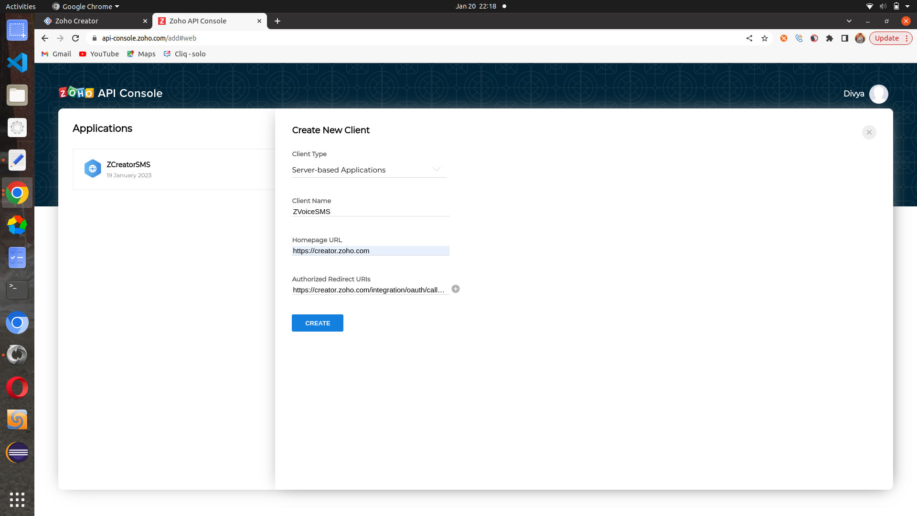Bookmark this page with the star icon
Image resolution: width=917 pixels, height=516 pixels.
[x=765, y=38]
